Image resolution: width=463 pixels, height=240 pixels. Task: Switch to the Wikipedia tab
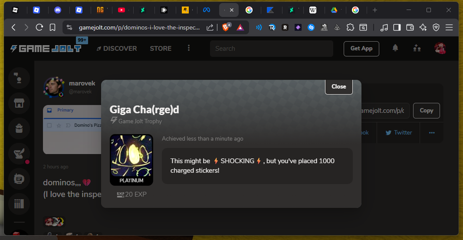click(313, 10)
